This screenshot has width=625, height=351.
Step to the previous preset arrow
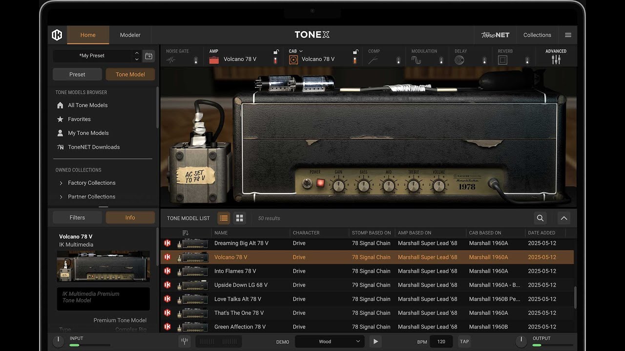137,53
